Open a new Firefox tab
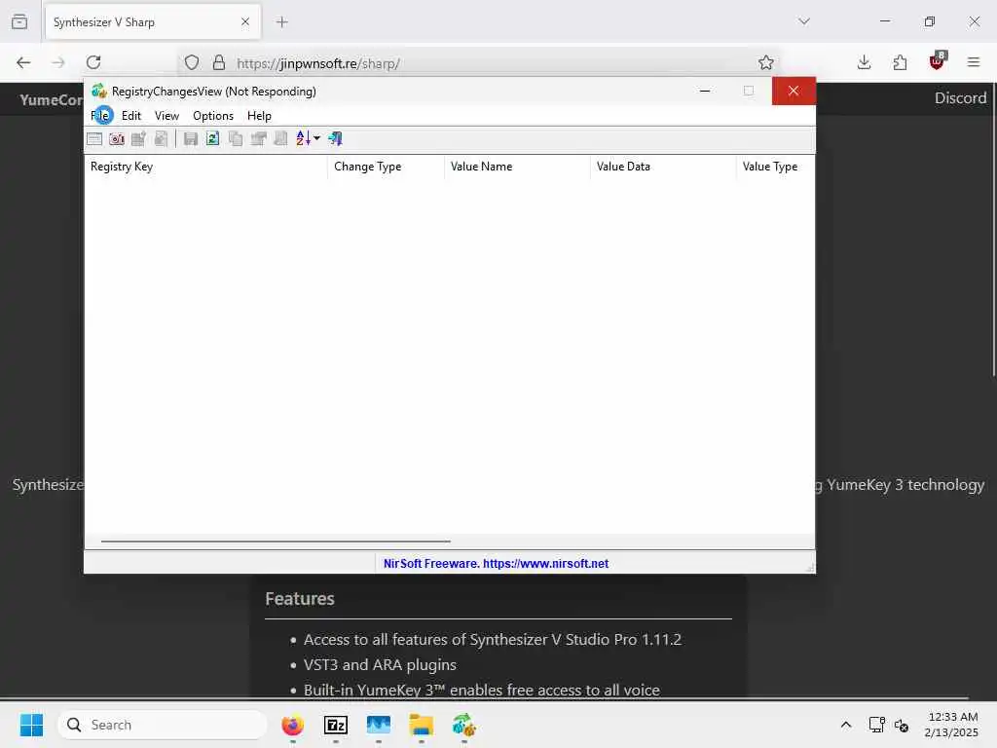997x748 pixels. point(281,22)
